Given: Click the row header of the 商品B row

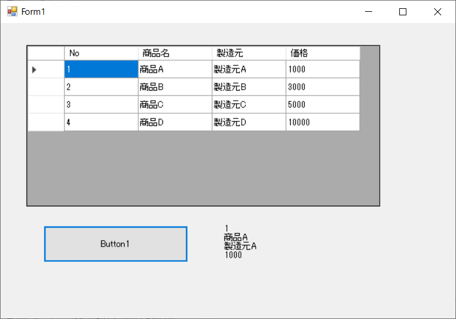Looking at the screenshot, I should (x=46, y=87).
